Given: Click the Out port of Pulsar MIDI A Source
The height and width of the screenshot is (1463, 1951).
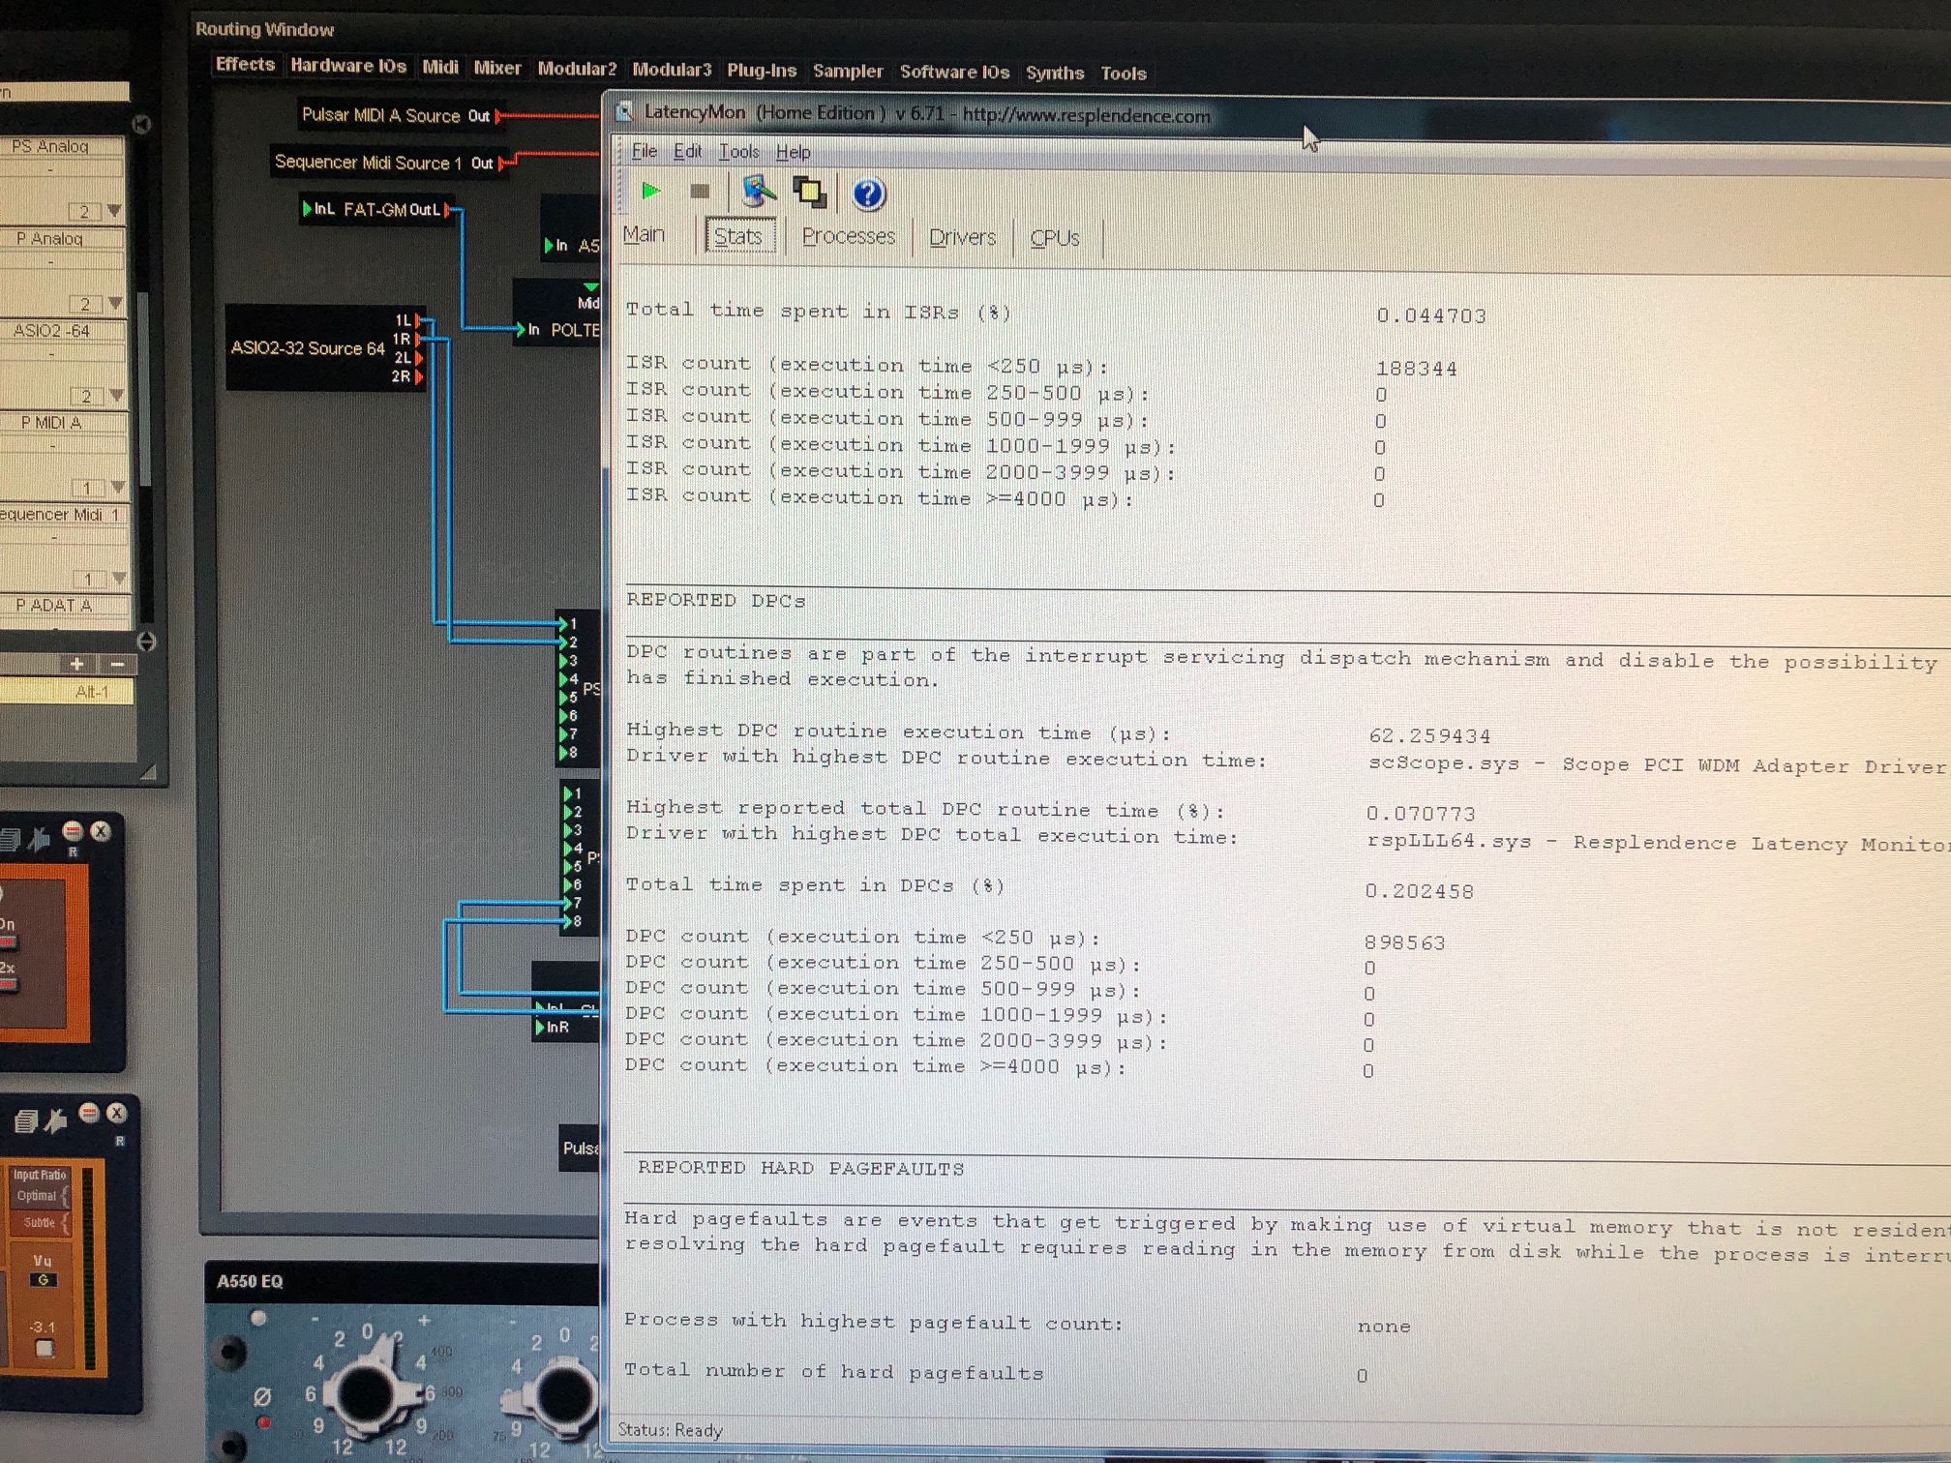Looking at the screenshot, I should tap(498, 116).
